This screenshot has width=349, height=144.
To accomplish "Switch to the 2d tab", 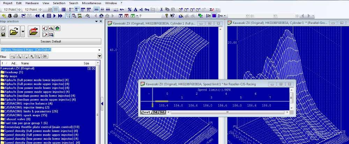I will click(x=155, y=112).
